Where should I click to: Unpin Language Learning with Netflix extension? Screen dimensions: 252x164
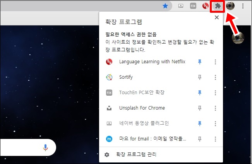pos(200,62)
